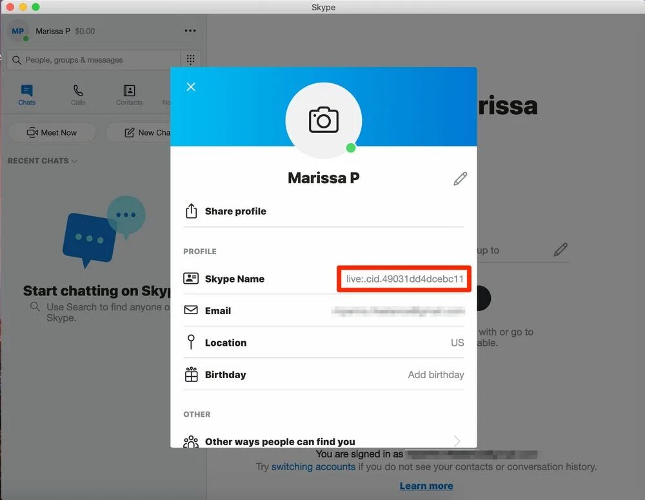Viewport: 645px width, 500px height.
Task: Open the Location setting showing US
Action: click(x=324, y=343)
